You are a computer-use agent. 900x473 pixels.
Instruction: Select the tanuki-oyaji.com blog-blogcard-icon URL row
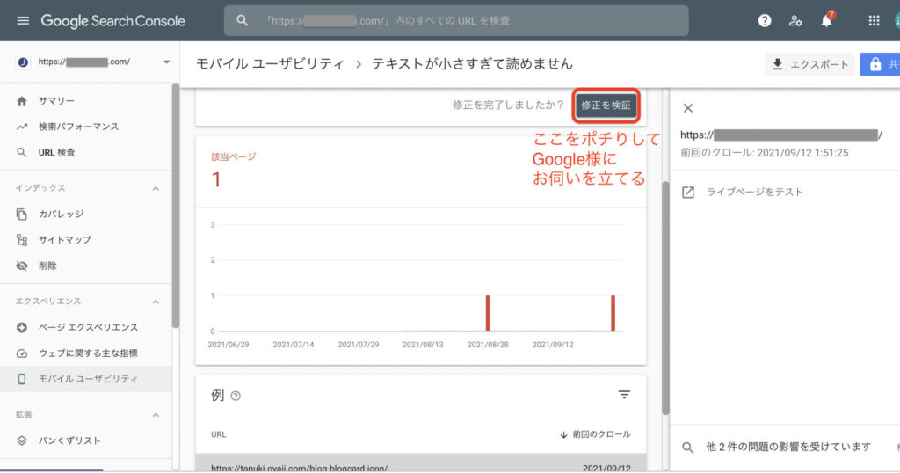coord(421,464)
